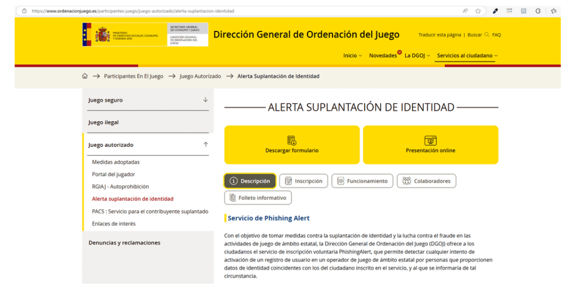The height and width of the screenshot is (291, 575).
Task: Select the Funcionamiento tab
Action: pos(362,181)
